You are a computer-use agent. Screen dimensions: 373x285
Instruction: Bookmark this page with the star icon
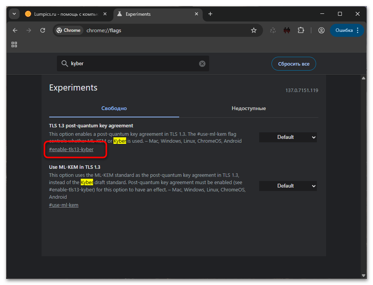(254, 30)
